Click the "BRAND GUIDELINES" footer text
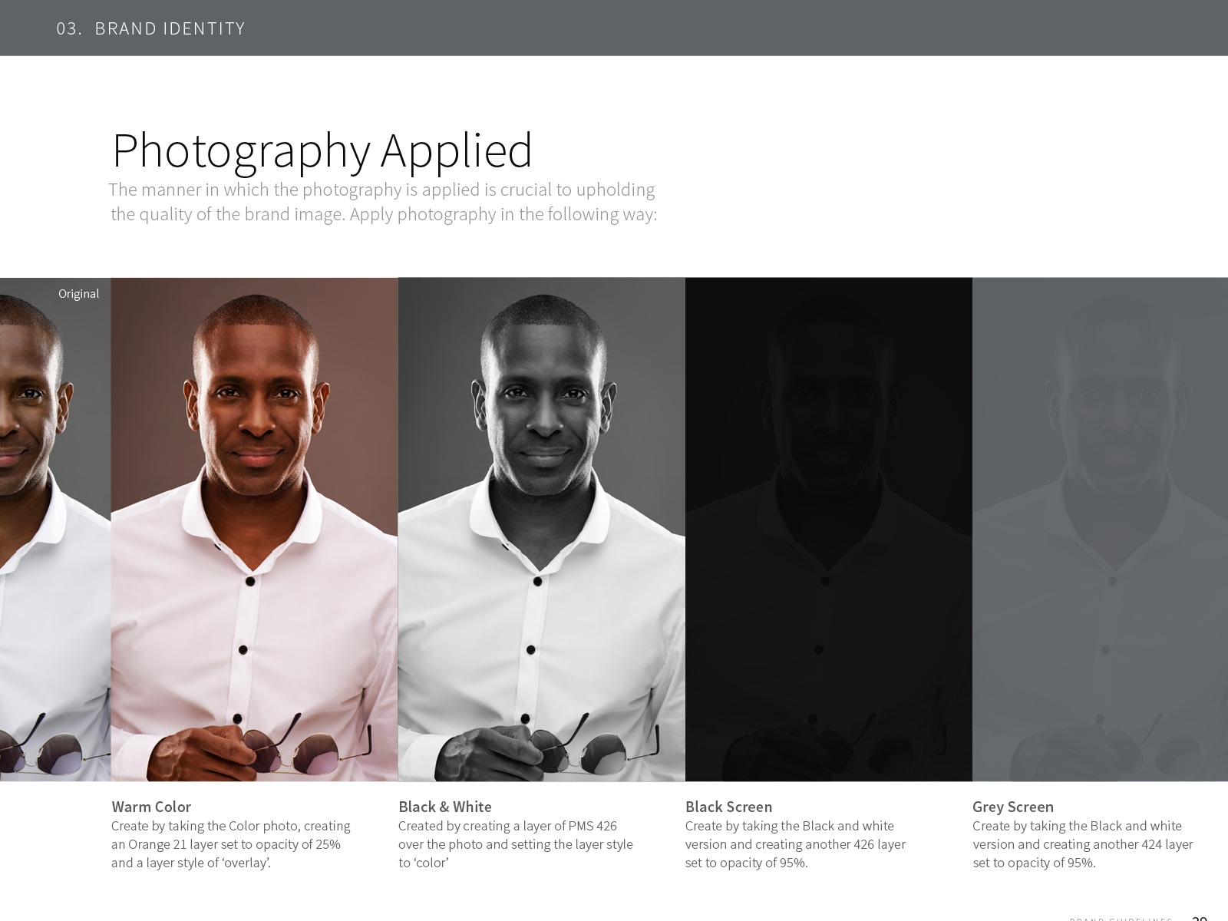The image size is (1228, 921). coord(1121,918)
